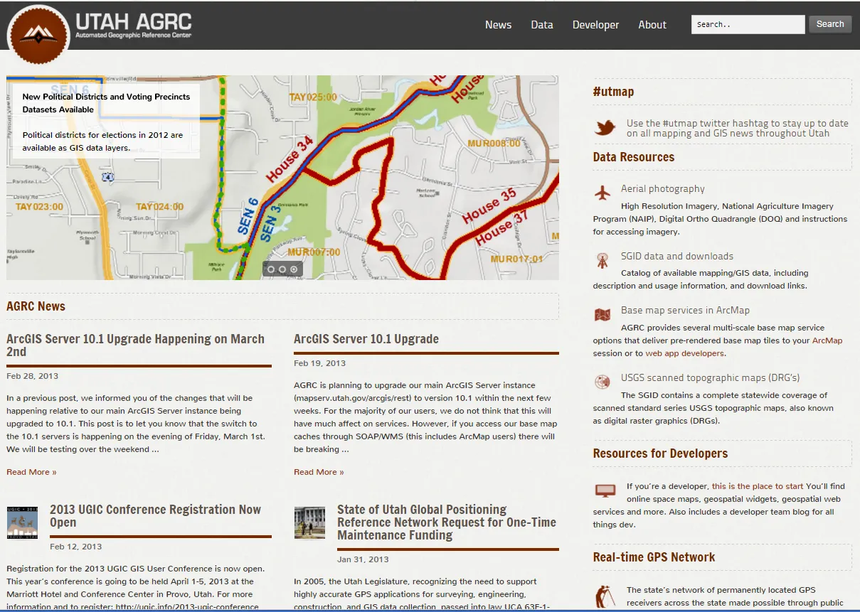Viewport: 860px width, 612px height.
Task: Open Base map services via its map icon
Action: pos(602,315)
